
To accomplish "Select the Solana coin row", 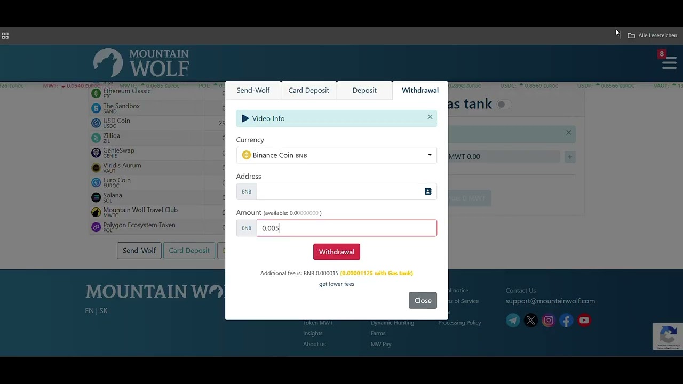I will 157,197.
